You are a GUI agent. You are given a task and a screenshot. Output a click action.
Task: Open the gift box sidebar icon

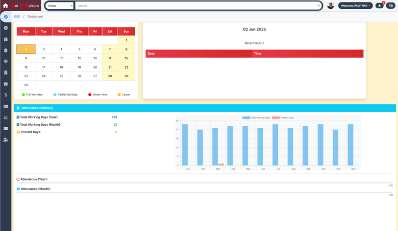point(6,84)
